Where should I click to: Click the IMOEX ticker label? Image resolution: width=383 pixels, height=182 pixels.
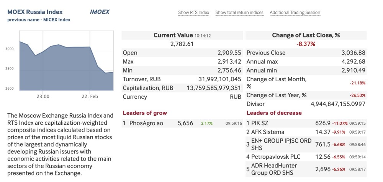100,12
